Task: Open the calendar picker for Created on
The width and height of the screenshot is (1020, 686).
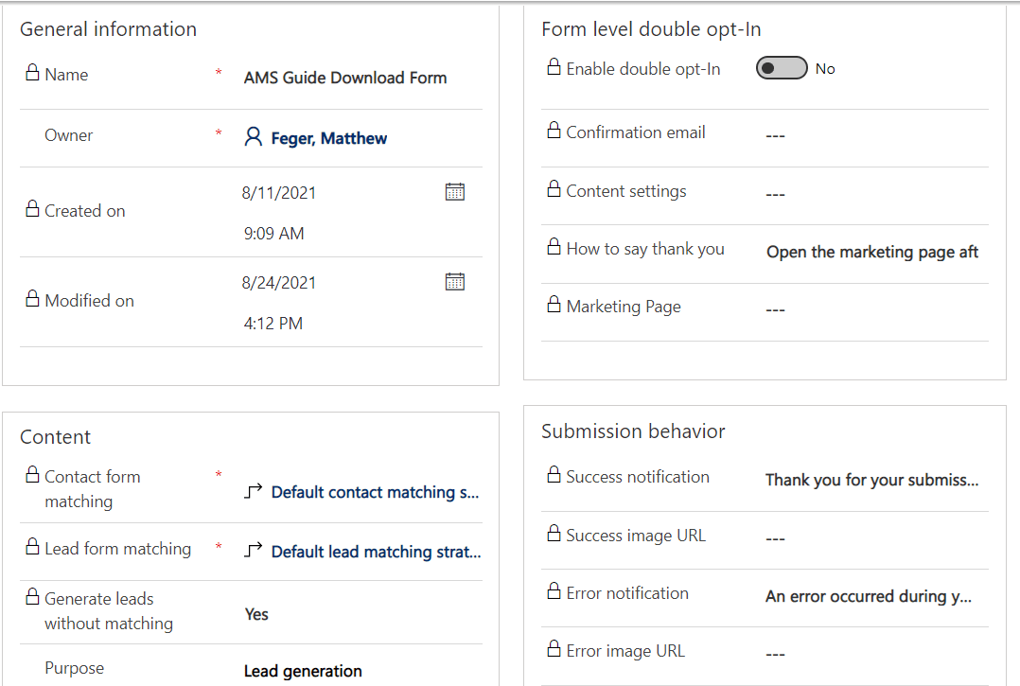Action: 455,191
